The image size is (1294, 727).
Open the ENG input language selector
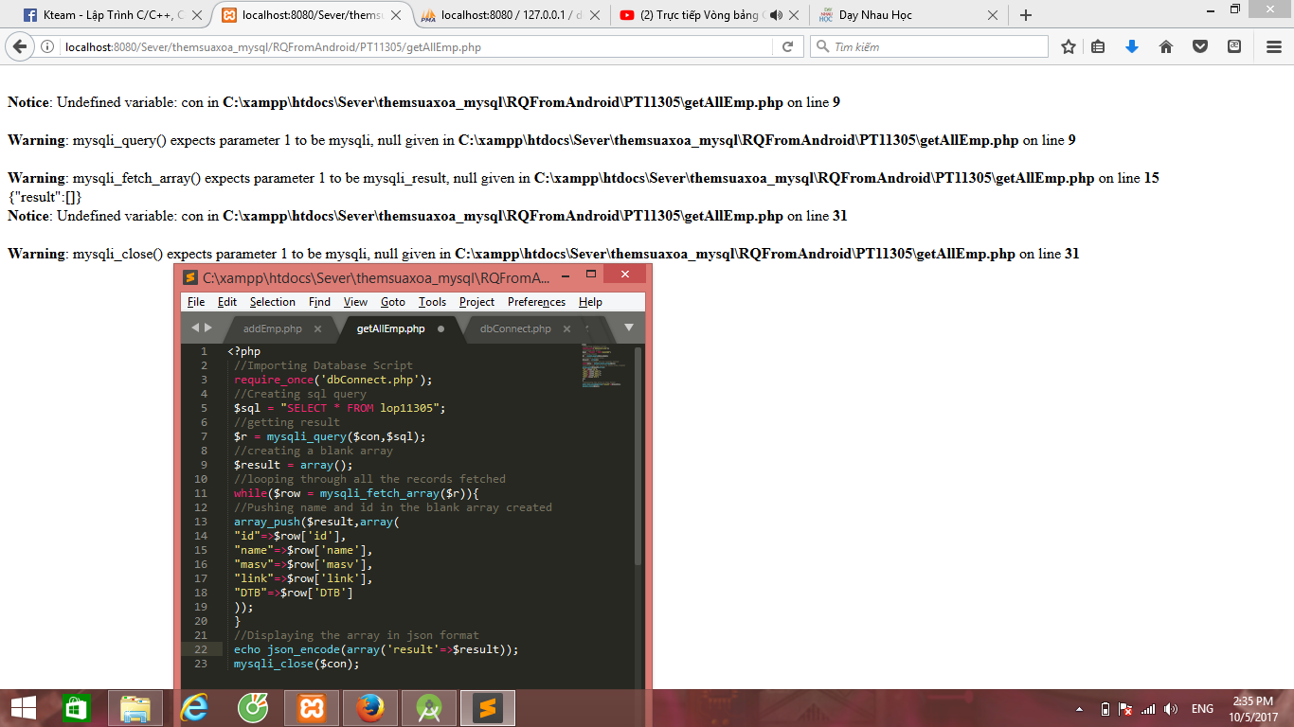1202,709
